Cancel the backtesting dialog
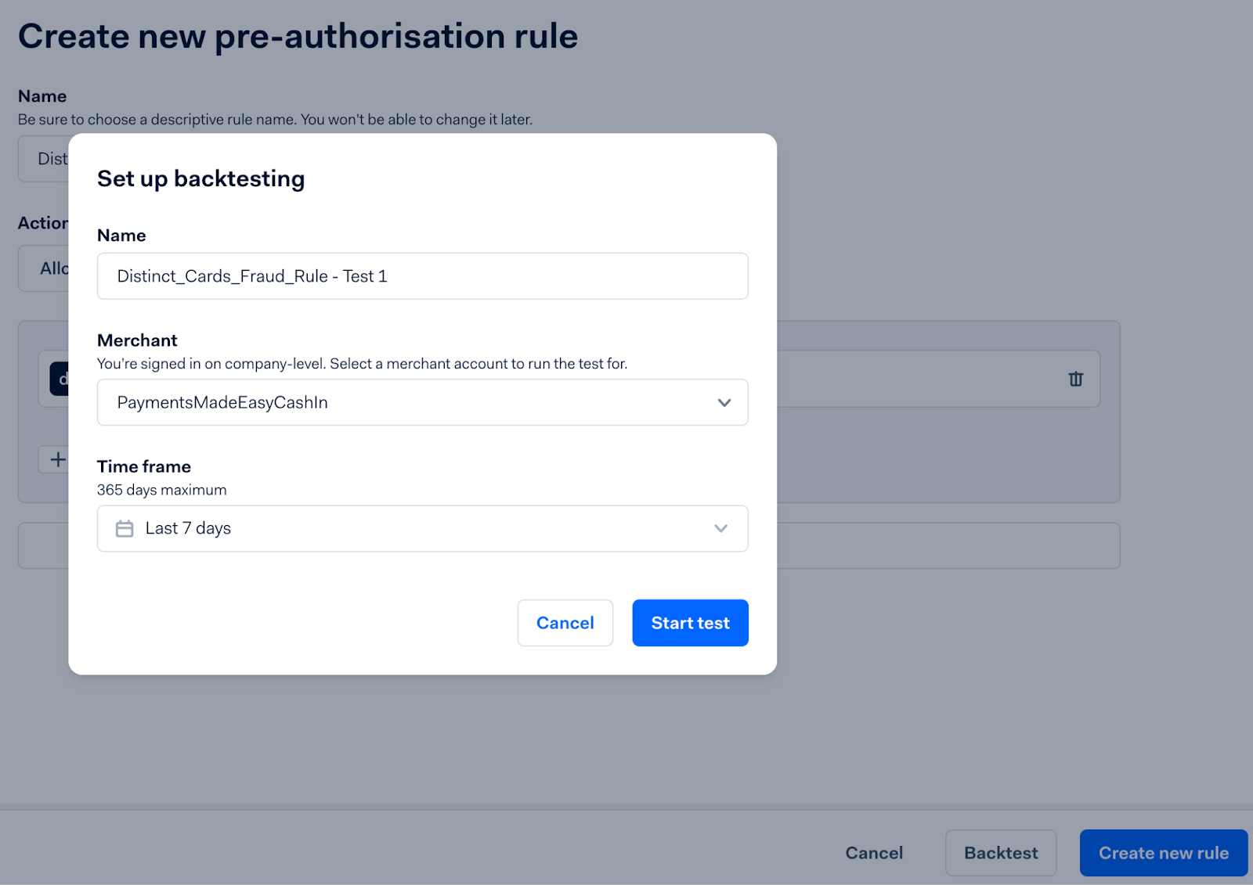The height and width of the screenshot is (885, 1253). click(x=565, y=623)
